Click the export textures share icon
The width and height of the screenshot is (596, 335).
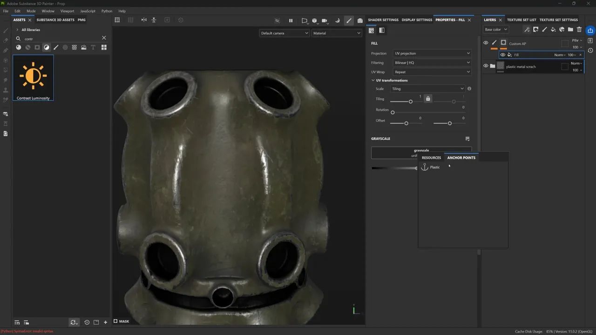[590, 30]
